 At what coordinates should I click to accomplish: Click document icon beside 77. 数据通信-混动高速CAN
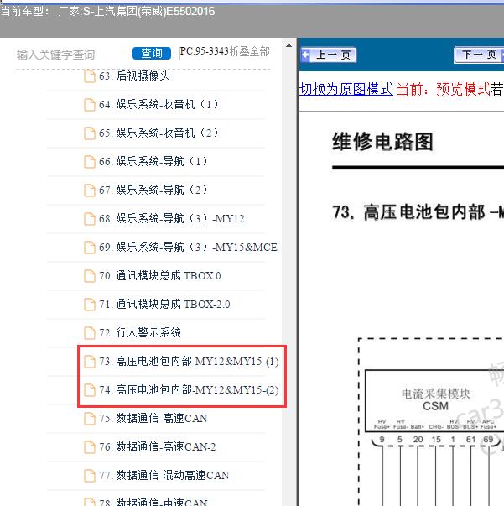pyautogui.click(x=90, y=475)
